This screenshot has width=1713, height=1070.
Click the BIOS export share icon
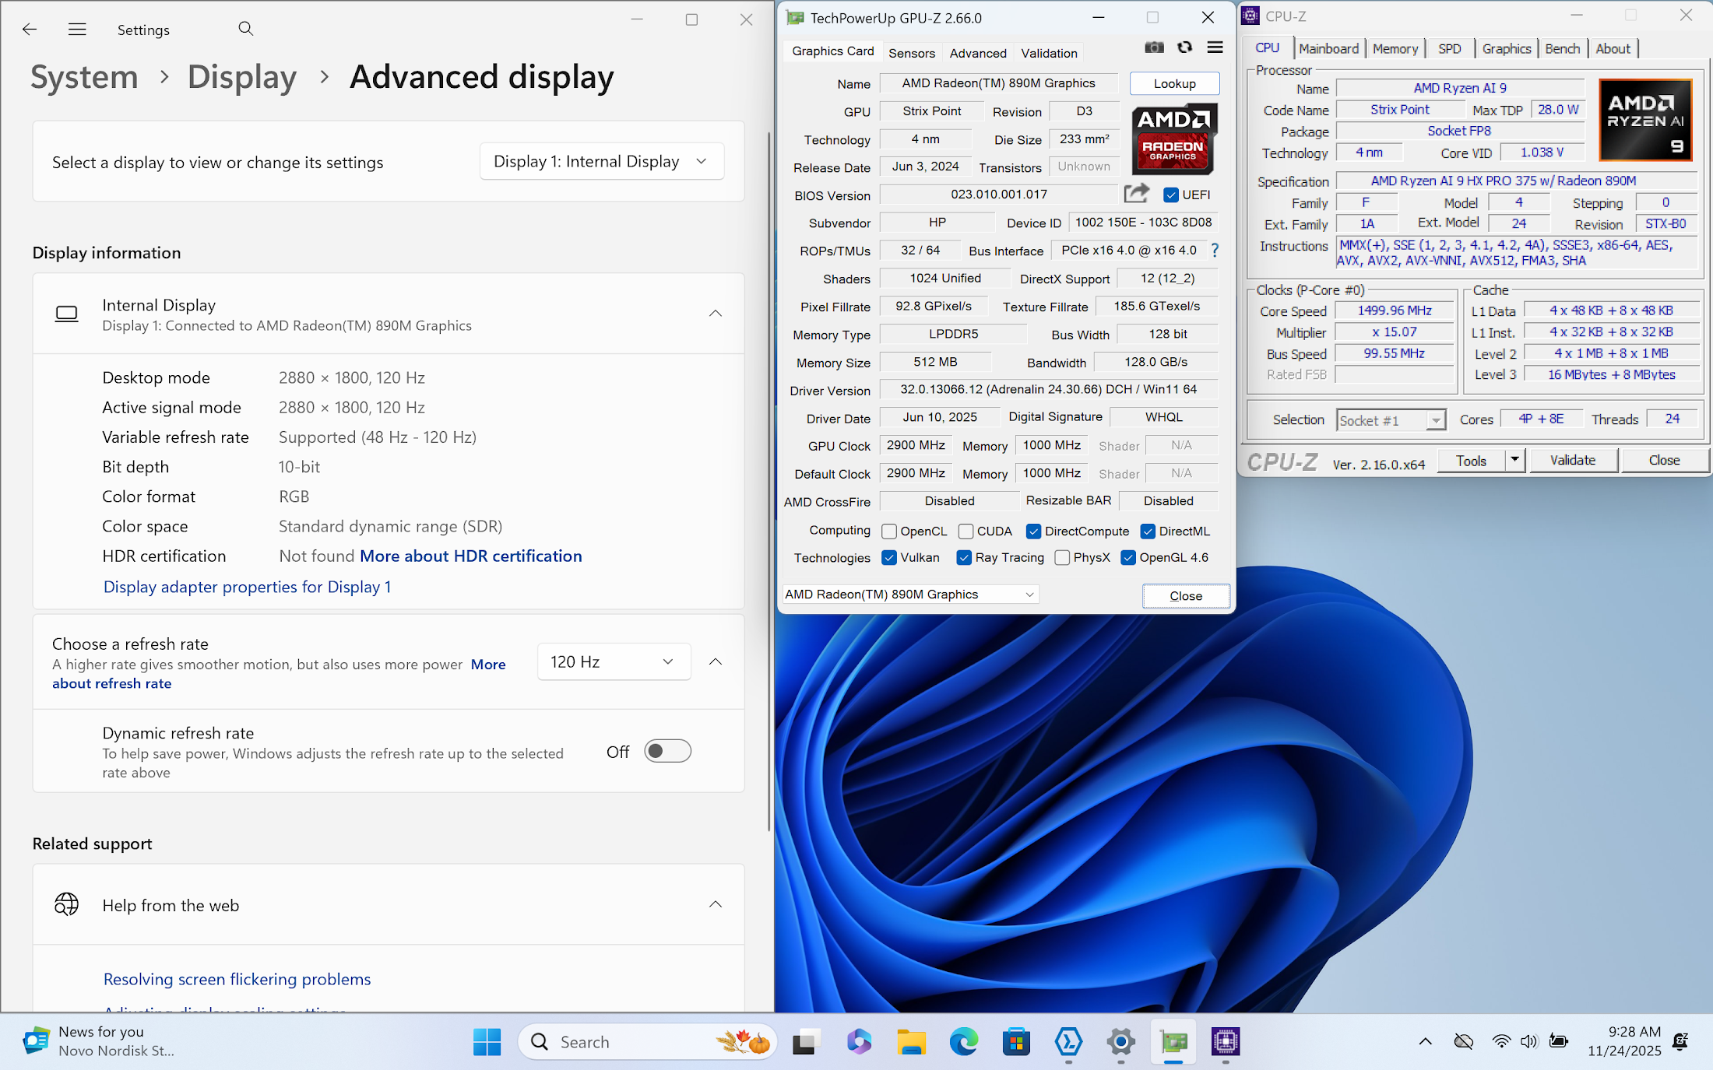(1136, 194)
